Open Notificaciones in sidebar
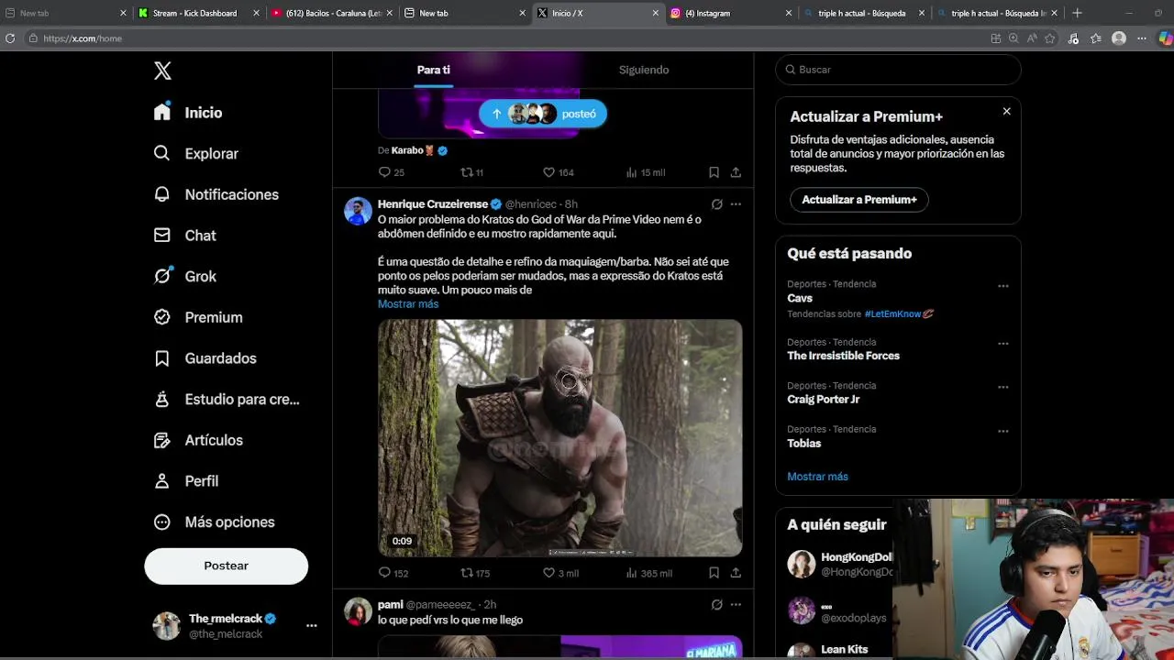The image size is (1174, 660). [216, 194]
